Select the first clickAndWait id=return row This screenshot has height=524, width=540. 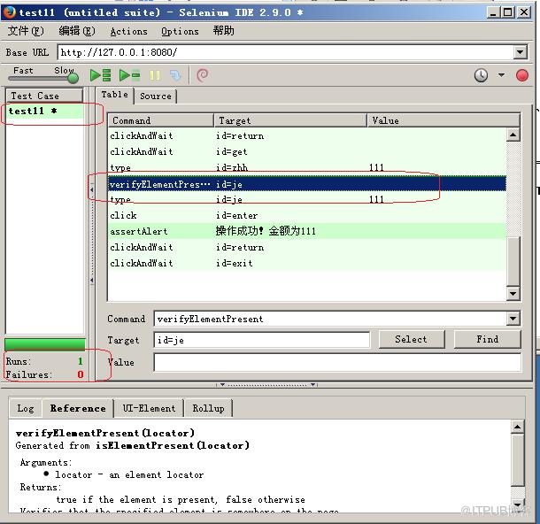click(307, 135)
